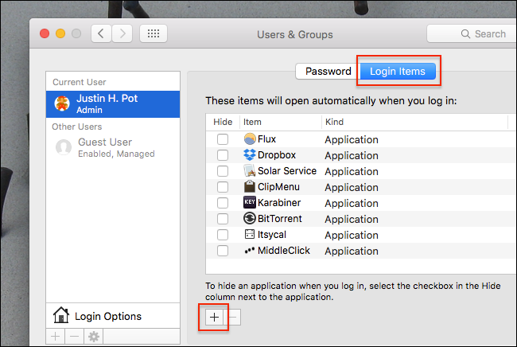This screenshot has height=347, width=517.
Task: Click the Solar Service app icon
Action: click(x=250, y=170)
